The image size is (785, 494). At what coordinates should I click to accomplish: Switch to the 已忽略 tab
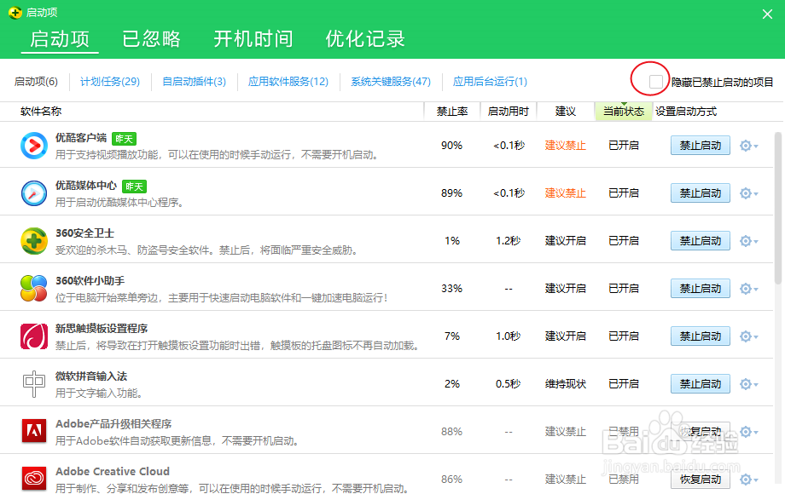click(152, 39)
